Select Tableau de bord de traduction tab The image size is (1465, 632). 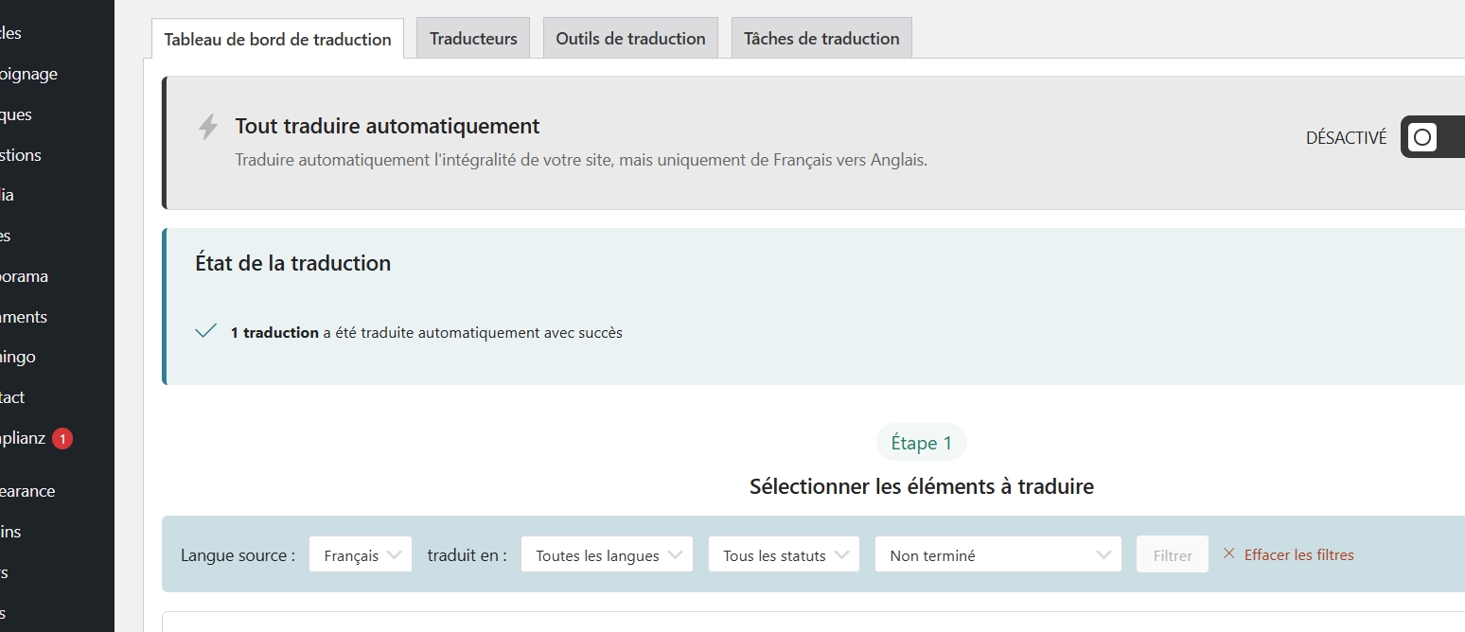coord(277,39)
